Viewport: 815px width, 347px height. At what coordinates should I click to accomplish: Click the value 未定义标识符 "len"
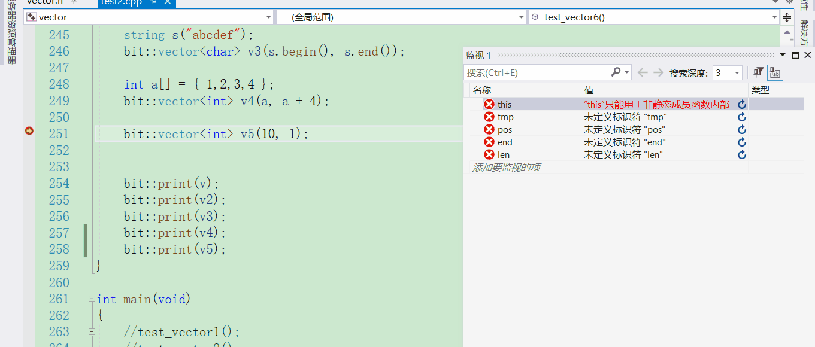pos(623,155)
